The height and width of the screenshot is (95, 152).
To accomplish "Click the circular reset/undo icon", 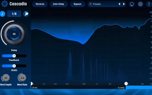I will pos(132,4).
